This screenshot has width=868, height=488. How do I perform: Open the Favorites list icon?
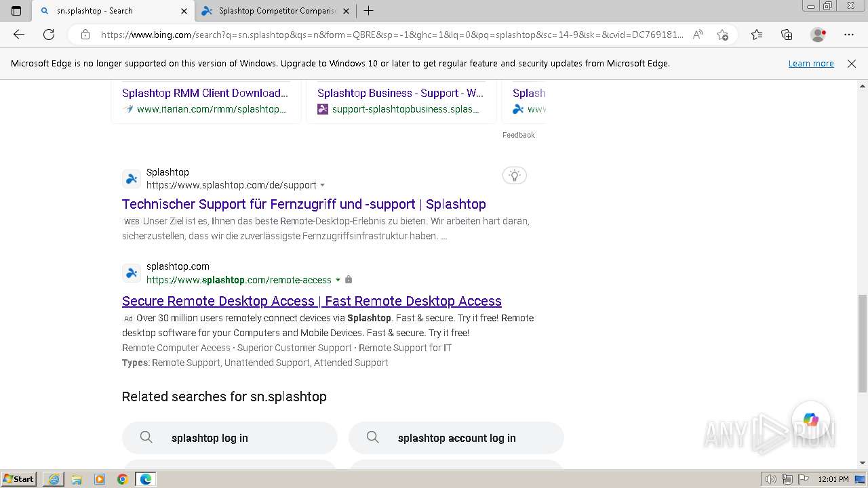pos(757,35)
